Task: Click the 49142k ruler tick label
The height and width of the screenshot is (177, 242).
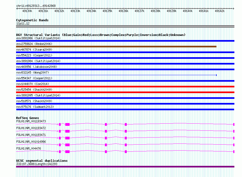Action: 220,11
